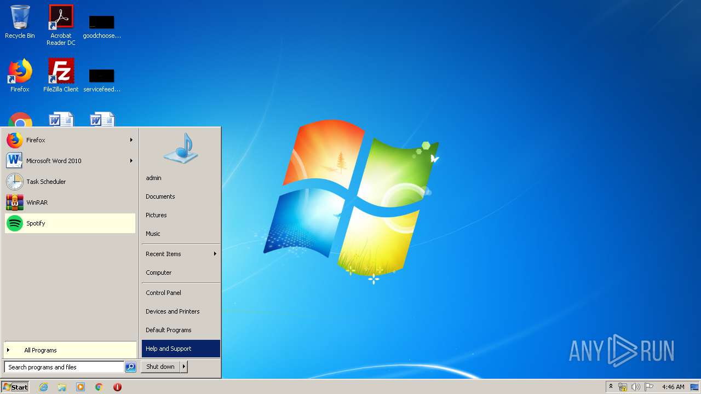Open Firefox from the Start menu list
This screenshot has height=394, width=701.
coord(70,140)
